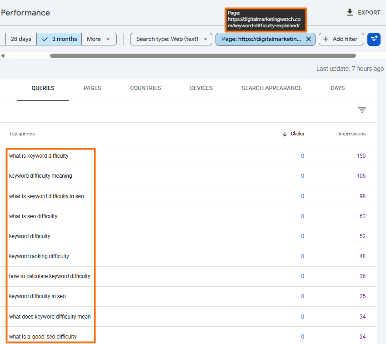Switch to the Devices tab
This screenshot has height=344, width=386.
tap(201, 88)
